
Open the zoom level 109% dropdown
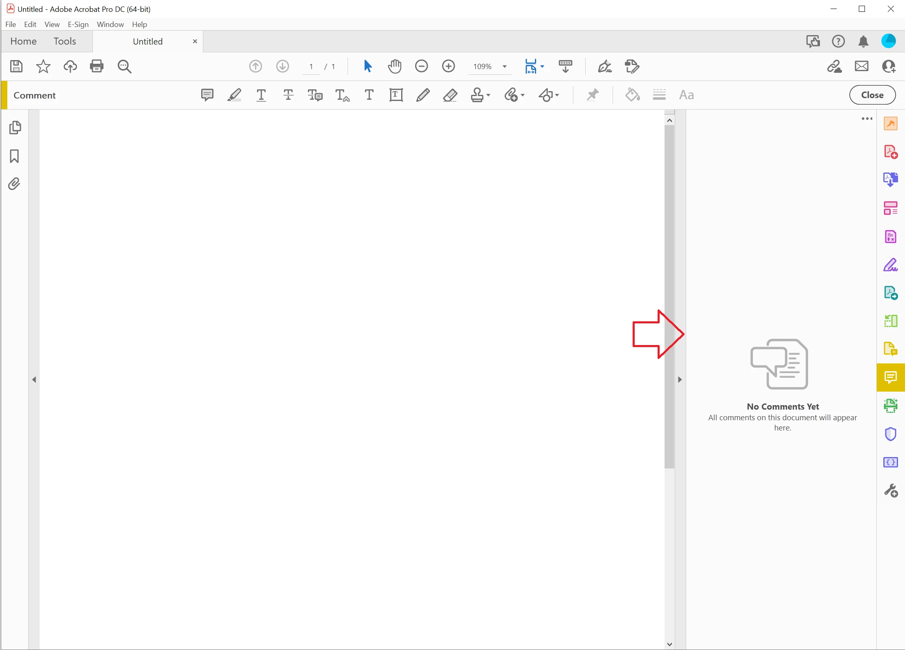click(x=505, y=67)
